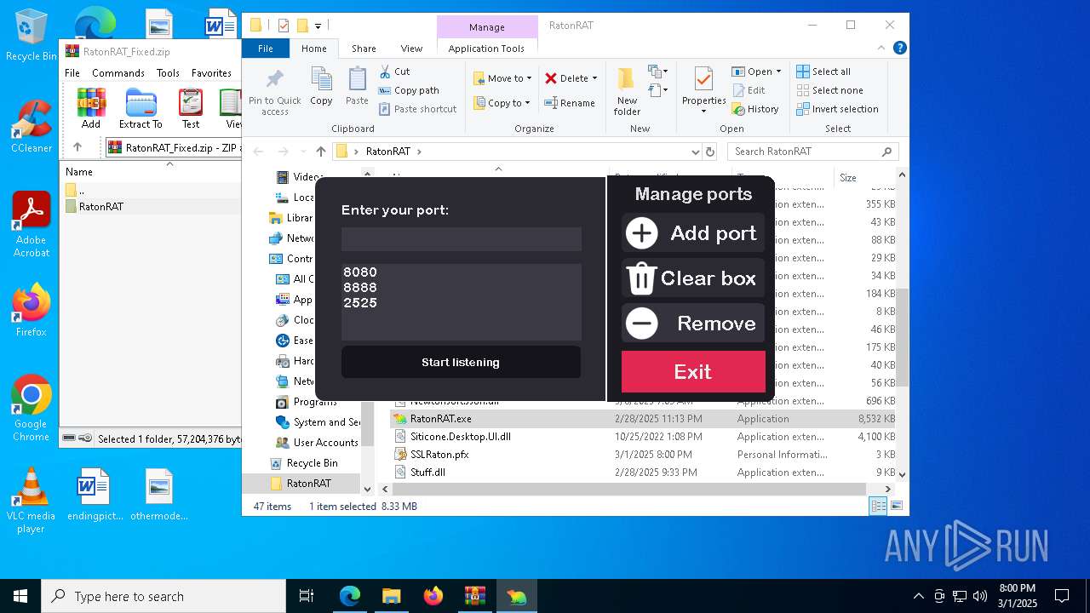Select port 8080 in the port list

pyautogui.click(x=360, y=272)
